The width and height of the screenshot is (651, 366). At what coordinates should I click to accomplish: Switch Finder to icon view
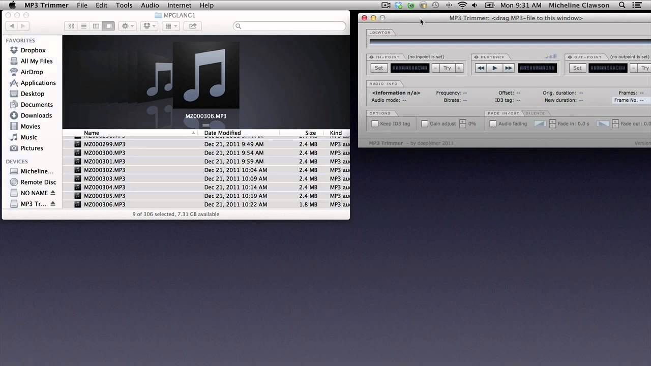(x=71, y=26)
